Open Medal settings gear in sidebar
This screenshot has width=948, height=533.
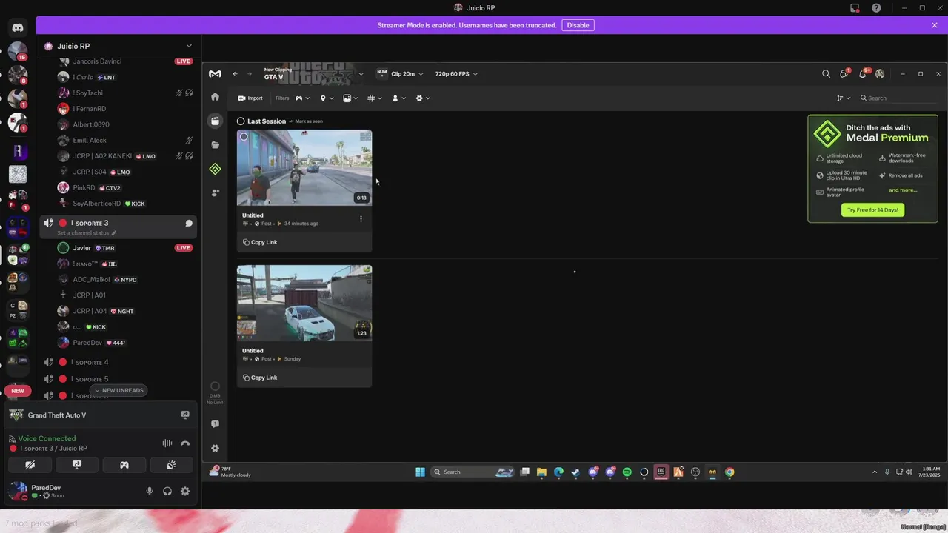tap(215, 448)
